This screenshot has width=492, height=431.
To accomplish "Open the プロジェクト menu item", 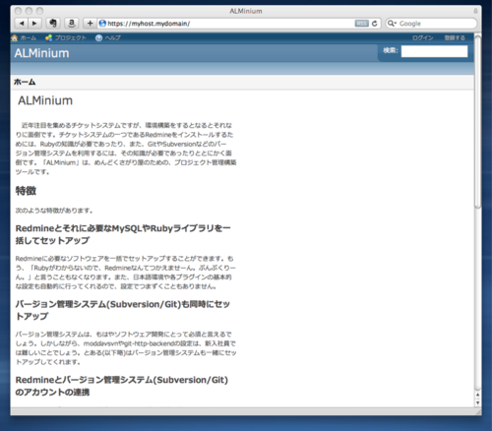I will [x=66, y=38].
